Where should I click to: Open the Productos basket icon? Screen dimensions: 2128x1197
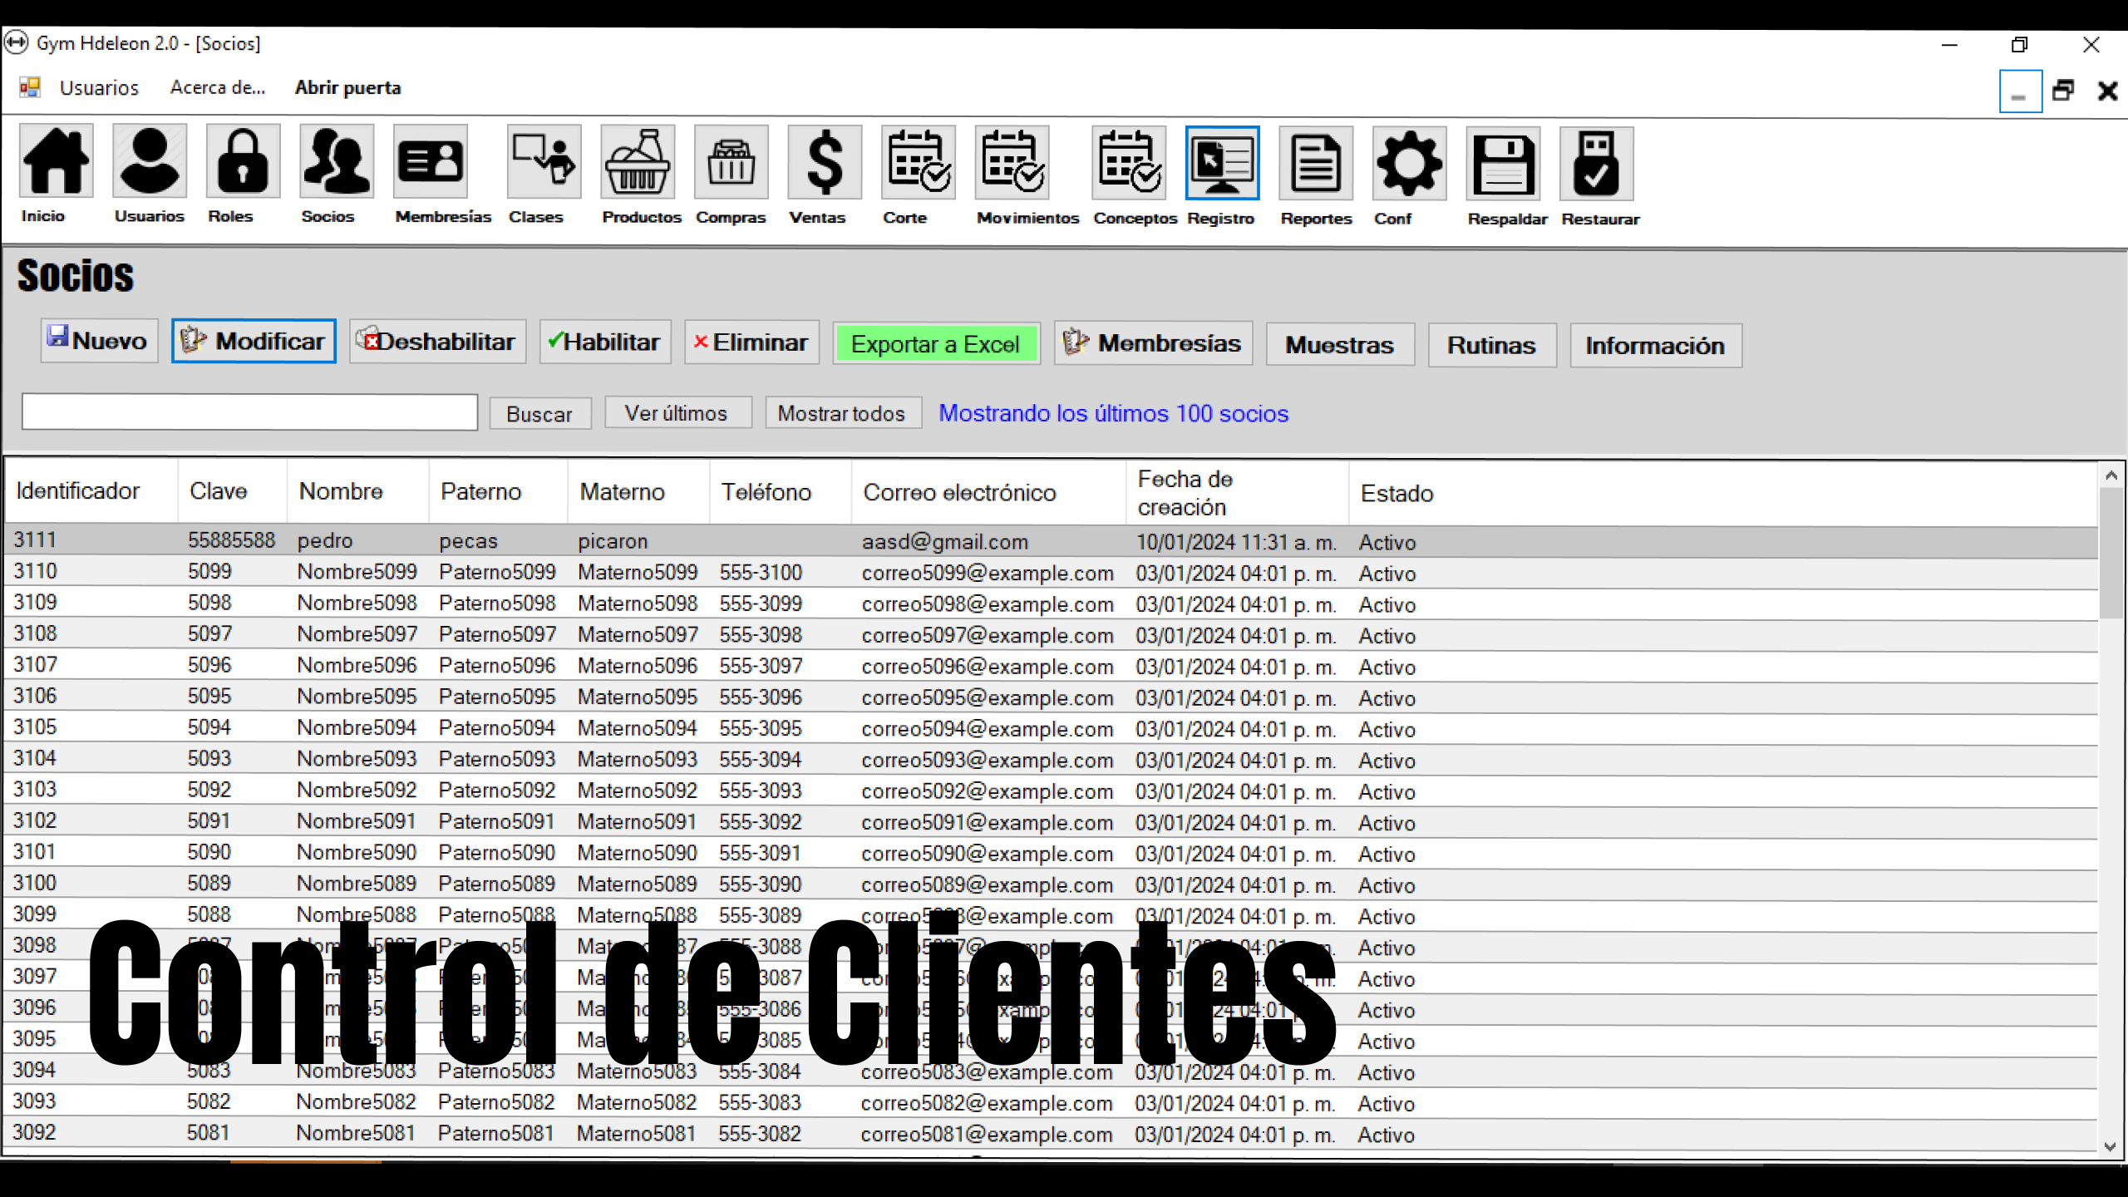click(x=638, y=163)
